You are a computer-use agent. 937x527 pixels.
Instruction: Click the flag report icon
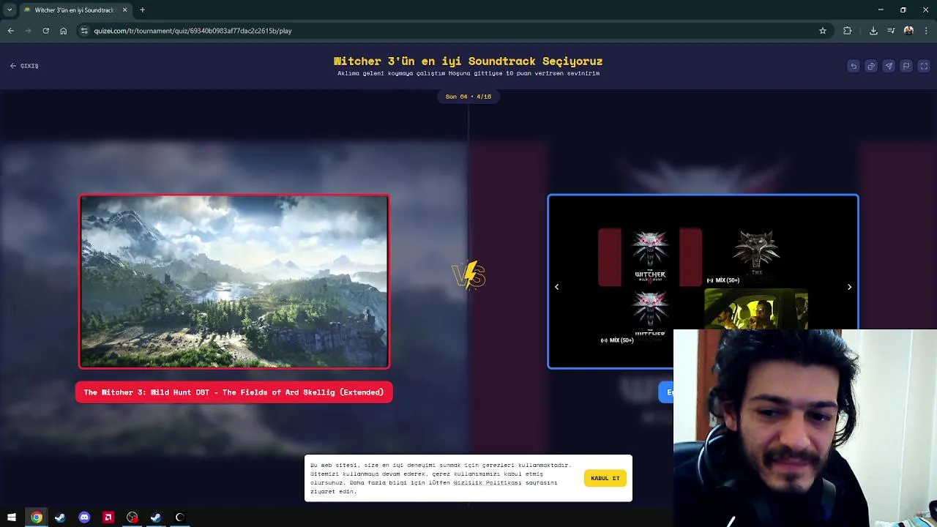(906, 66)
